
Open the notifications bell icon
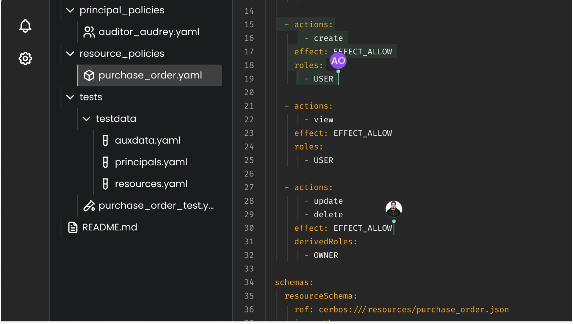(x=25, y=26)
